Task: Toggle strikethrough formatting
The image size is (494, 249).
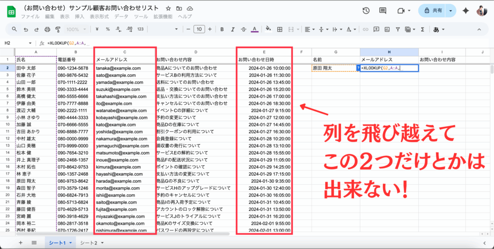Action: point(244,29)
